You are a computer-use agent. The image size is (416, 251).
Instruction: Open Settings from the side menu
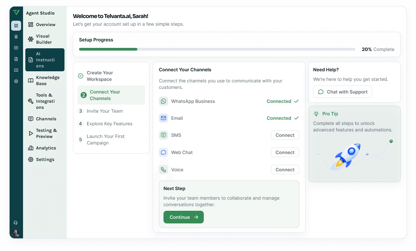click(45, 159)
